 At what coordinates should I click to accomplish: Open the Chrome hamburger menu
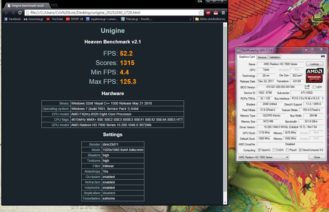pos(223,13)
